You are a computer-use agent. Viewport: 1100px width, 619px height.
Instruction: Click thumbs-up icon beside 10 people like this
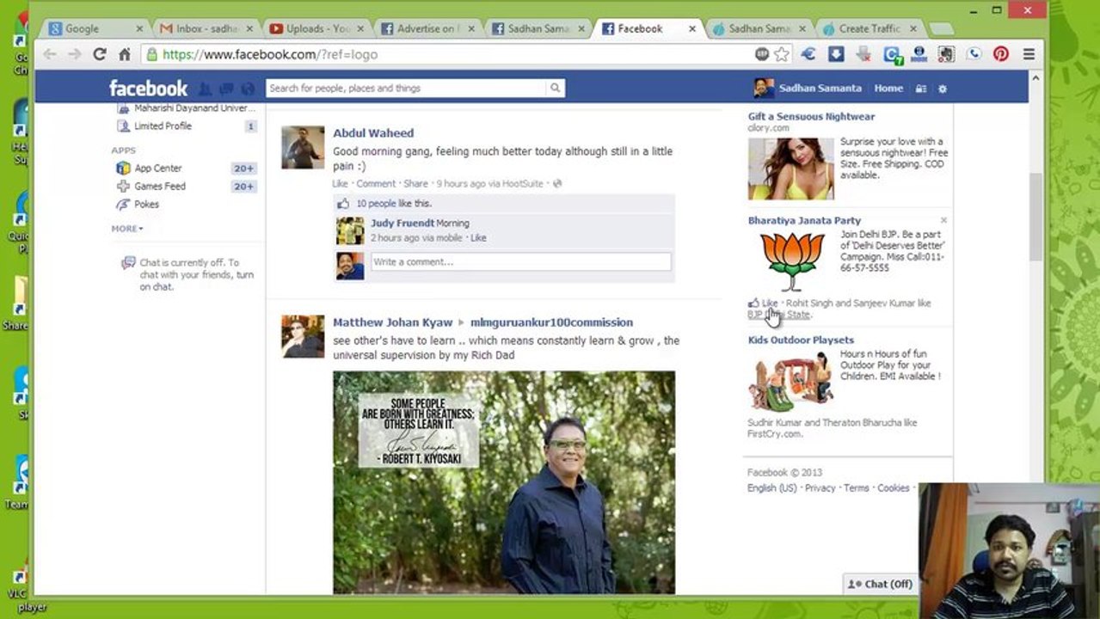pos(344,204)
